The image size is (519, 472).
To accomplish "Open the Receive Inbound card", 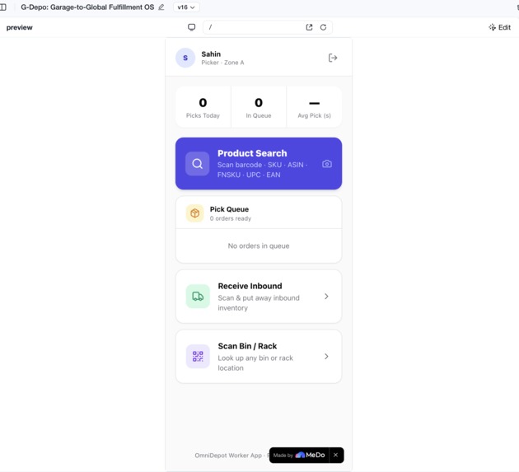I will click(x=259, y=297).
